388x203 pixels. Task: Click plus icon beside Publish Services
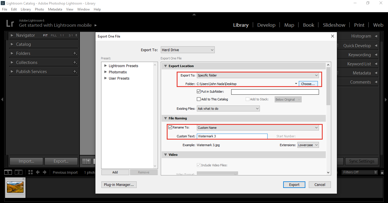[75, 72]
